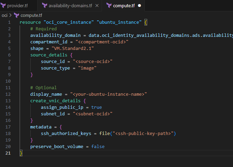Click the breadcrumb chevron after oci
The image size is (233, 167).
(10, 15)
